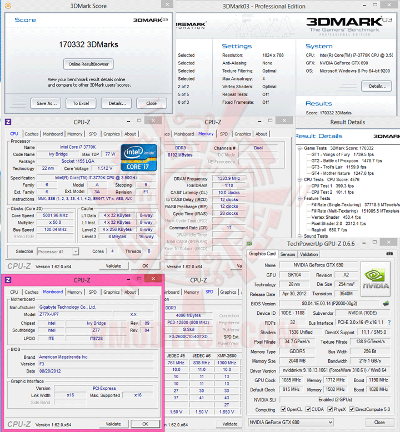This screenshot has height=432, width=400.
Task: Click the Specification i7-3770K CPU @ 3.50GHz field
Action: click(x=96, y=178)
